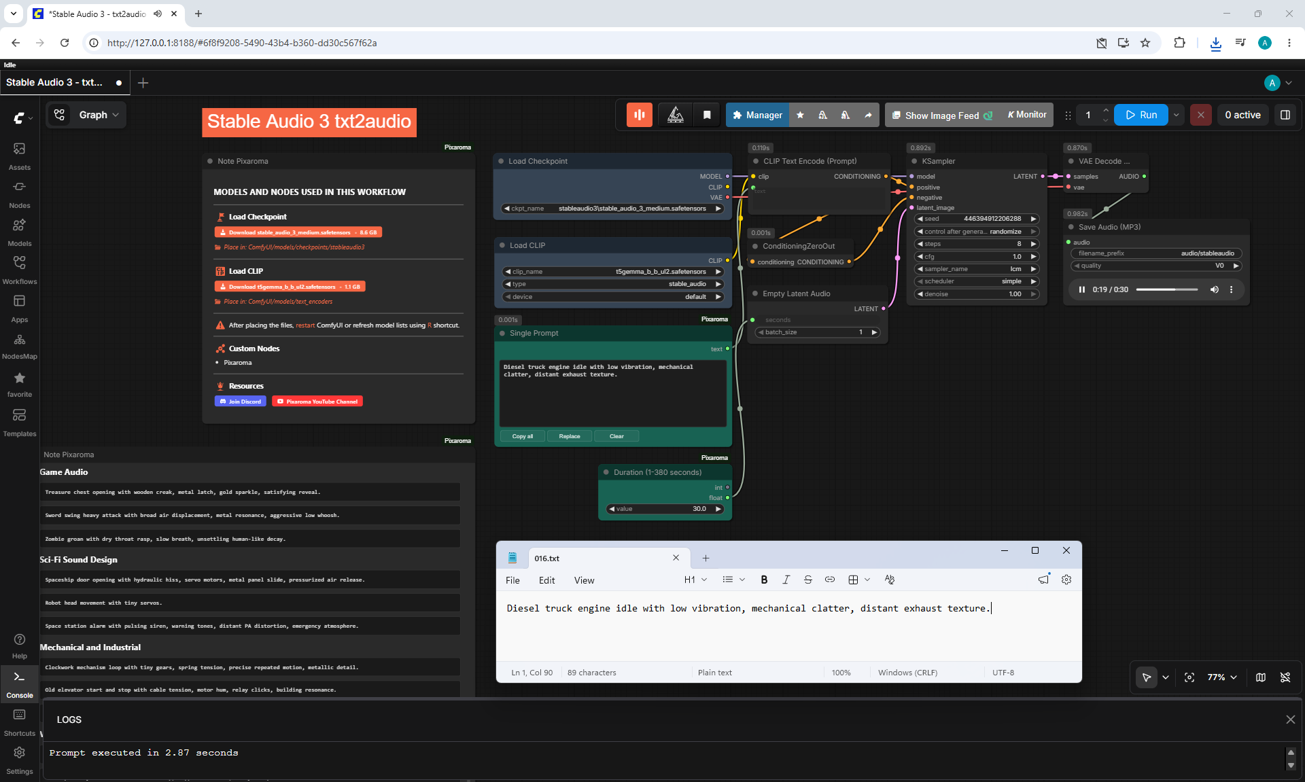The height and width of the screenshot is (782, 1305).
Task: Open the user account dropdown in ComfyUI
Action: click(1278, 83)
